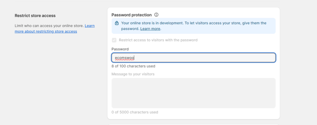Click the 'Restrict access to visitors with the password' label
Viewport: 317px width, 125px height.
(x=158, y=40)
